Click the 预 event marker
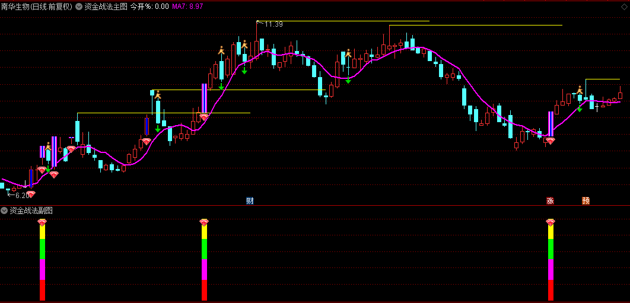This screenshot has width=630, height=303. click(586, 201)
